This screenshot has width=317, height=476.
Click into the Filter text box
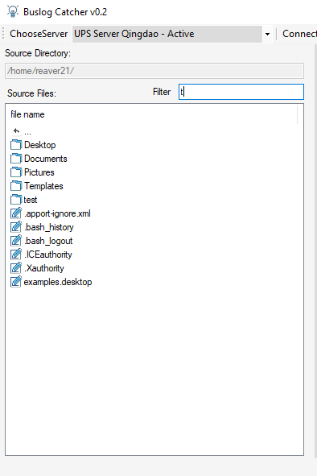click(x=241, y=92)
